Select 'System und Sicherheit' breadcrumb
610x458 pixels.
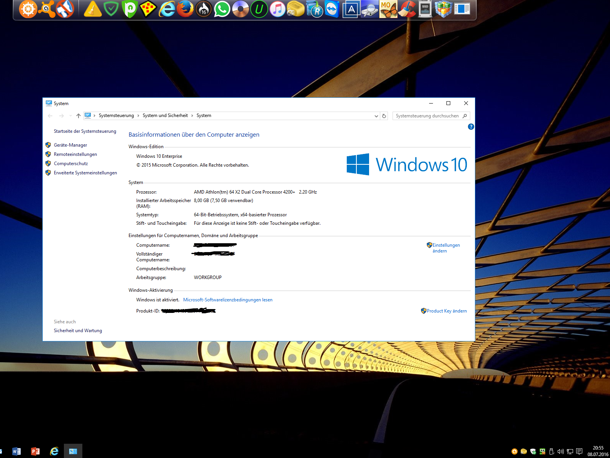(x=165, y=115)
